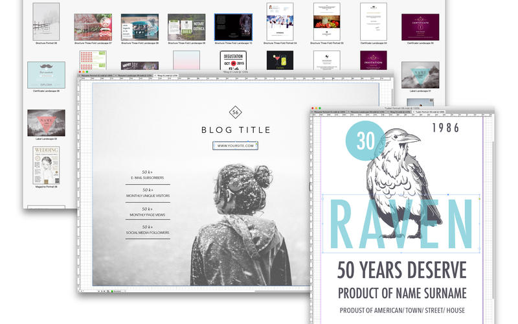Switch to Resume Portrait 01 tab in Blog window

pos(96,75)
